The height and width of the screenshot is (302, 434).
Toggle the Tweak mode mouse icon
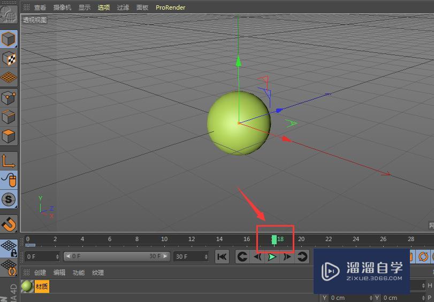coord(9,180)
